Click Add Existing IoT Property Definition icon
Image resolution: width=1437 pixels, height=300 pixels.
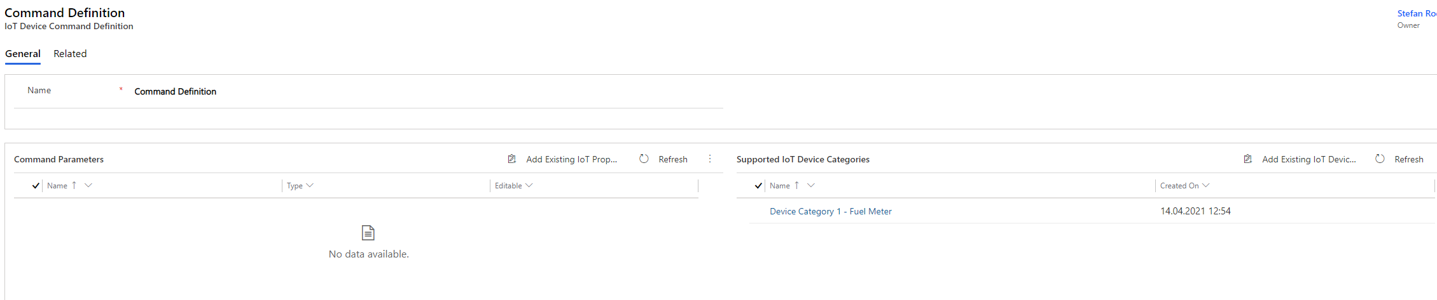(511, 159)
